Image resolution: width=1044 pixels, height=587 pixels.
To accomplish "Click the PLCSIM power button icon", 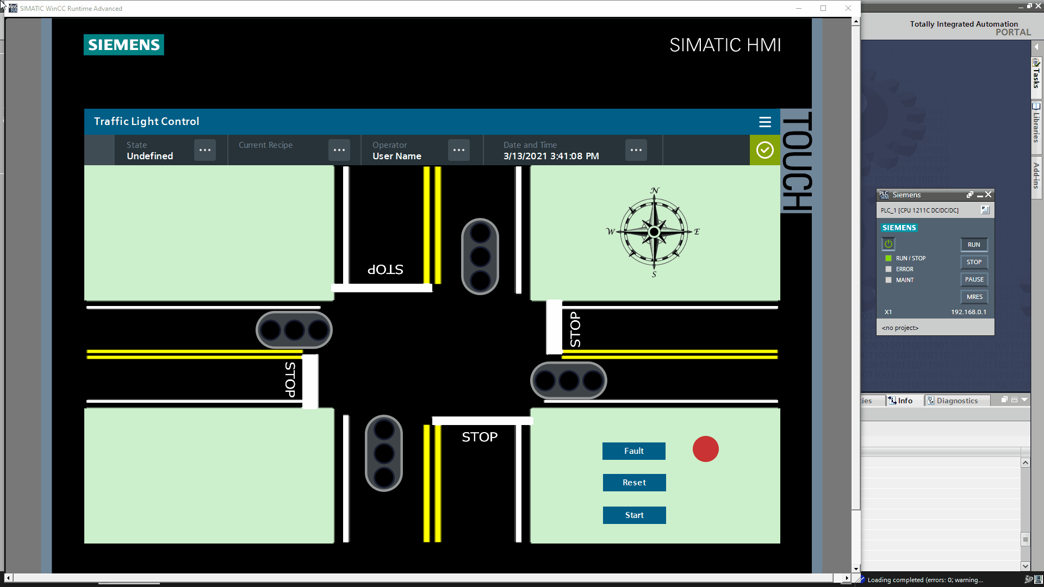I will click(x=888, y=244).
